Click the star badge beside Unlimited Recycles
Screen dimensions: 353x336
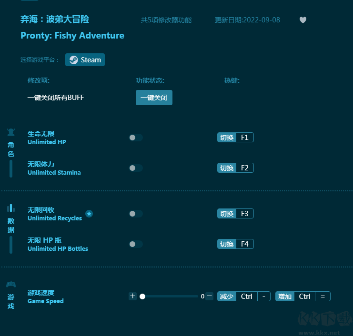pyautogui.click(x=89, y=214)
